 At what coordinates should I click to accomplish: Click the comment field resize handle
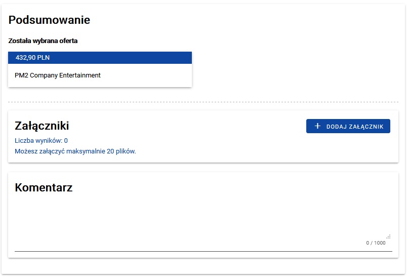[x=388, y=236]
